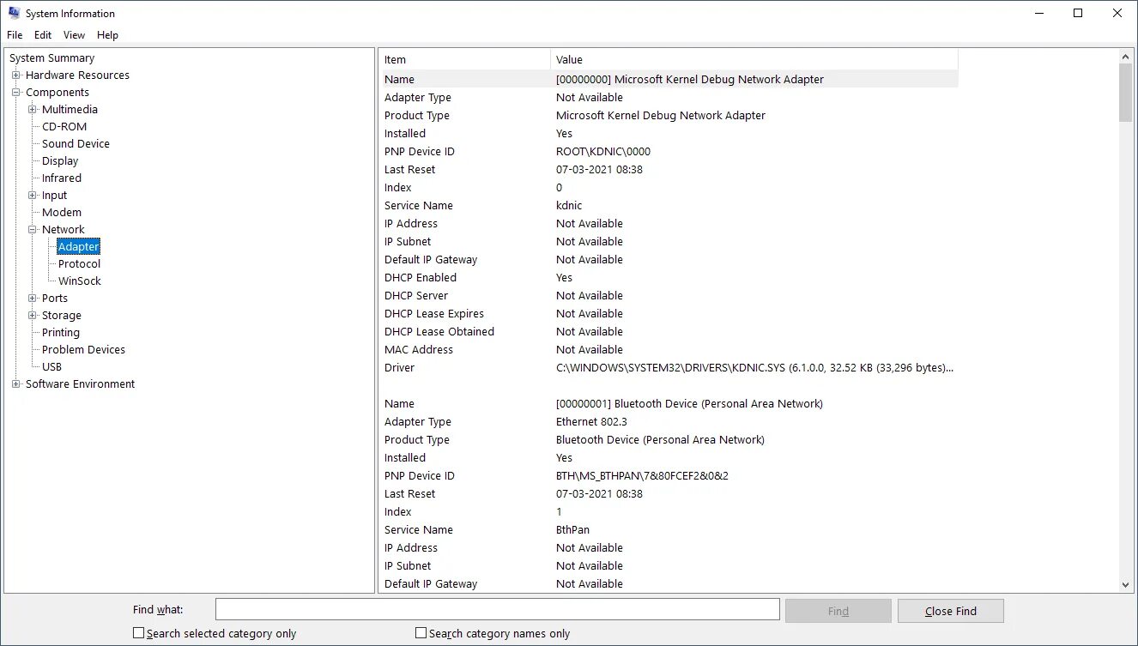1138x646 pixels.
Task: Click the ROOT\KDNIC\0000 value
Action: [x=603, y=152]
